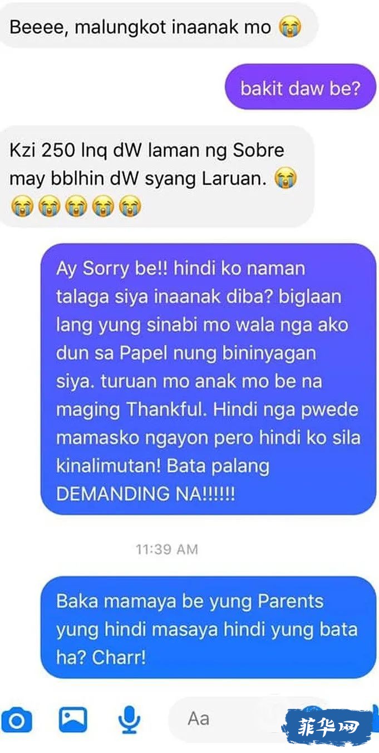379x753 pixels.
Task: Select the 'Ay Sorry be!!' long message bubble
Action: [209, 379]
